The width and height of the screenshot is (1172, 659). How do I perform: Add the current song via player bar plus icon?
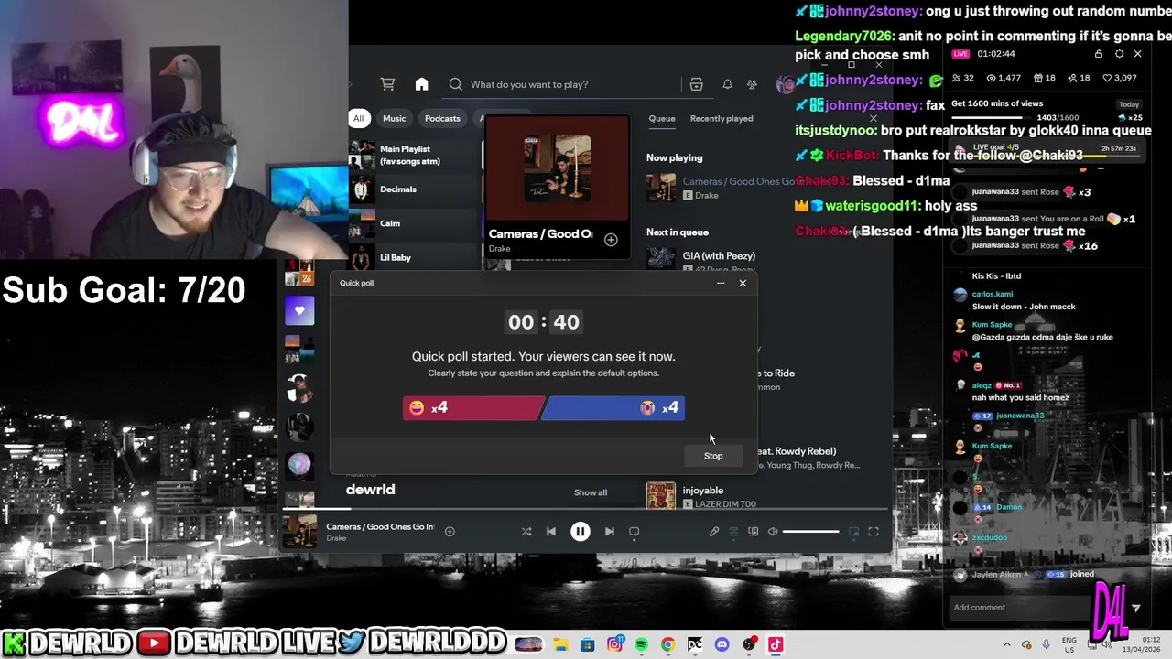tap(450, 531)
